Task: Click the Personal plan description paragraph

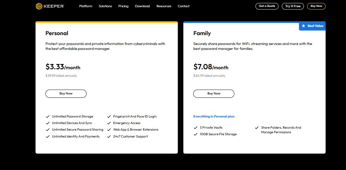Action: tap(105, 46)
